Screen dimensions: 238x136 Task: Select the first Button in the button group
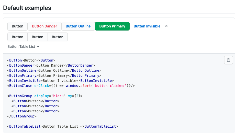coord(17,37)
